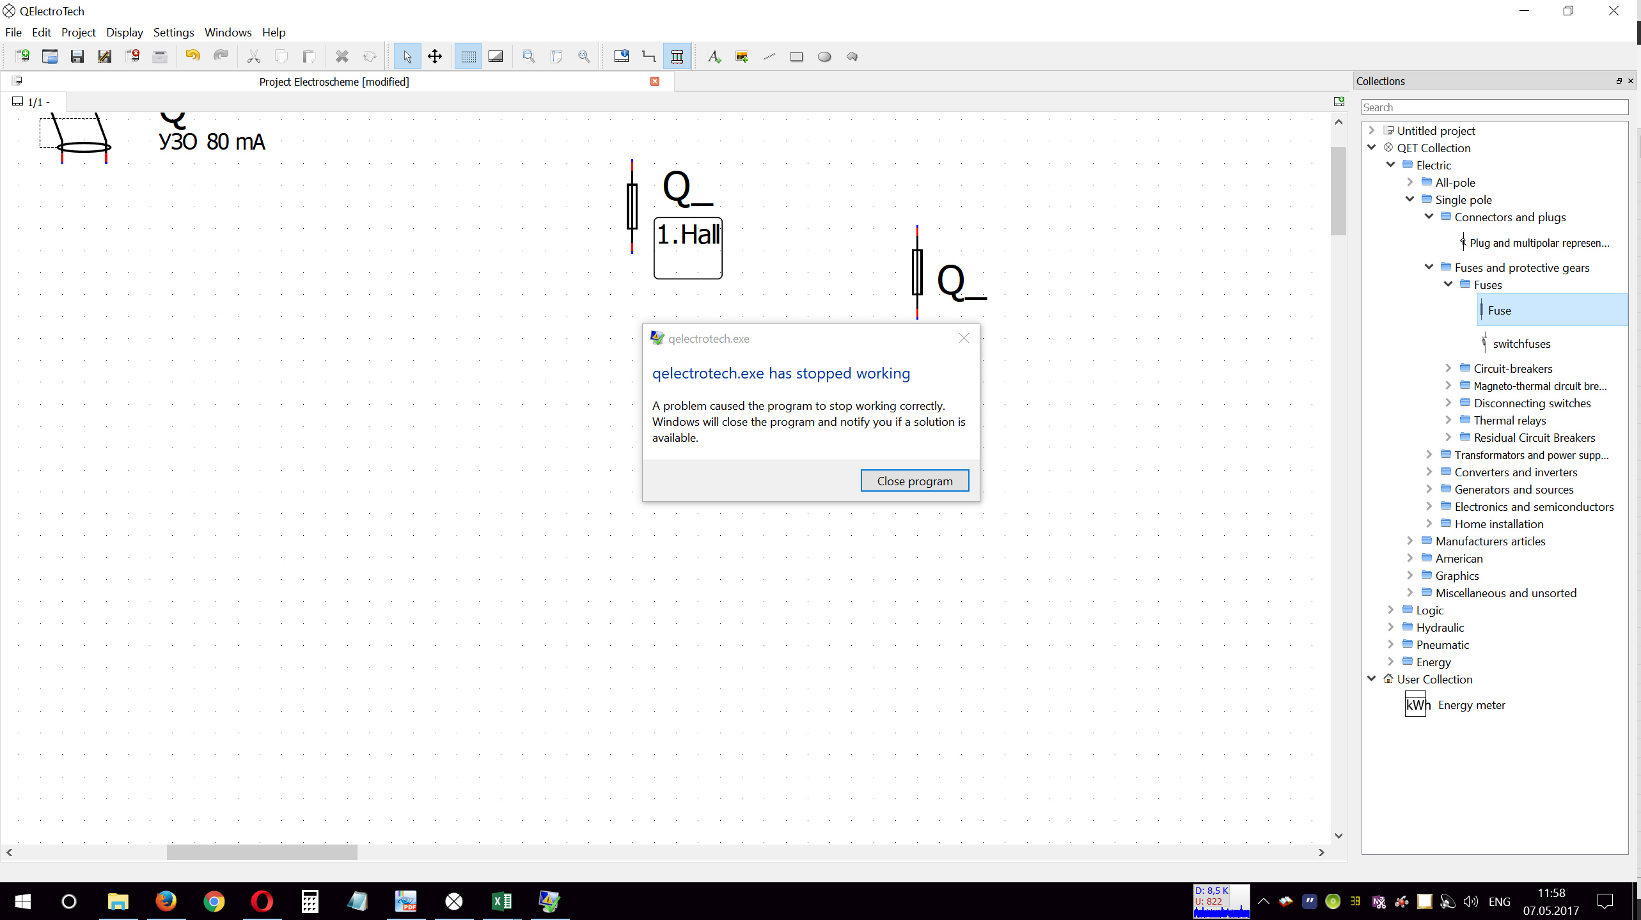This screenshot has width=1641, height=920.
Task: Toggle the move/pan view mode
Action: (435, 56)
